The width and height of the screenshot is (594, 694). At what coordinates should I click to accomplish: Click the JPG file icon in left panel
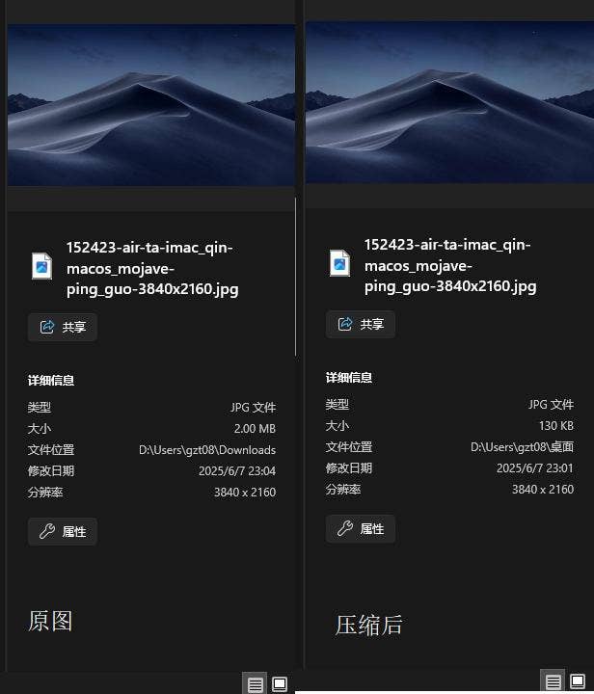(42, 266)
